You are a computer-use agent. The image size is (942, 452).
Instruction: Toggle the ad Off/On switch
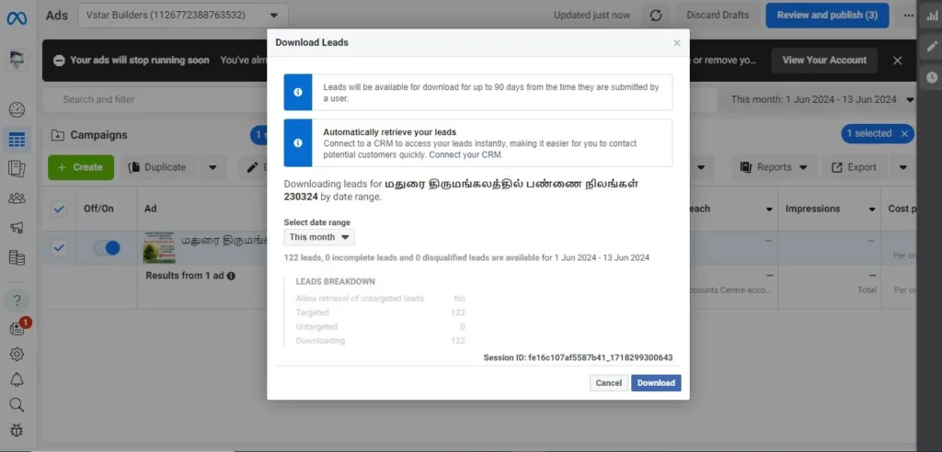(x=107, y=248)
